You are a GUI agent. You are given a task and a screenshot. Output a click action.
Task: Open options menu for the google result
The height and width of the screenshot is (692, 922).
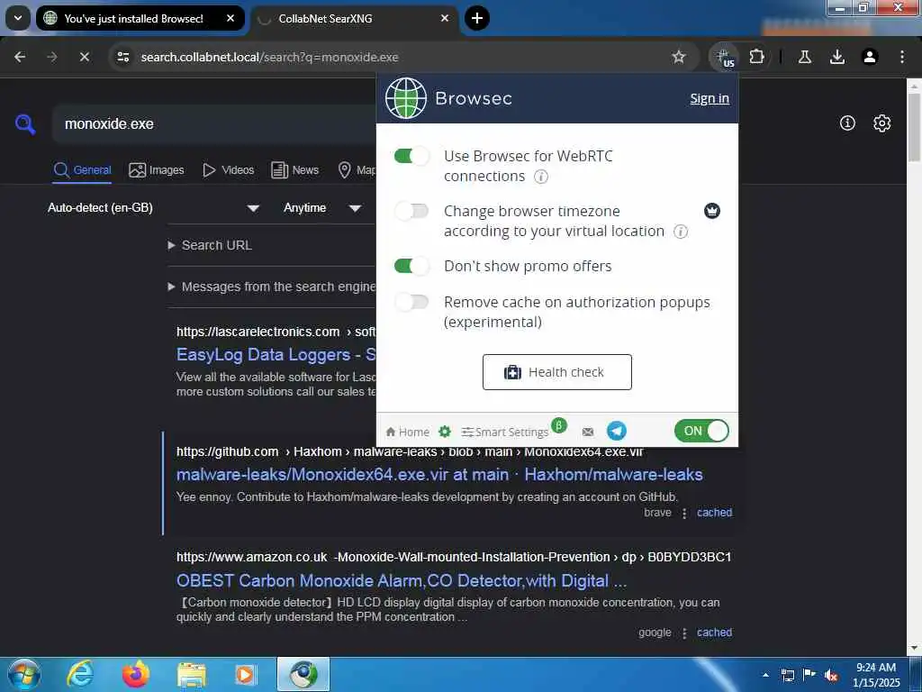[x=684, y=633]
